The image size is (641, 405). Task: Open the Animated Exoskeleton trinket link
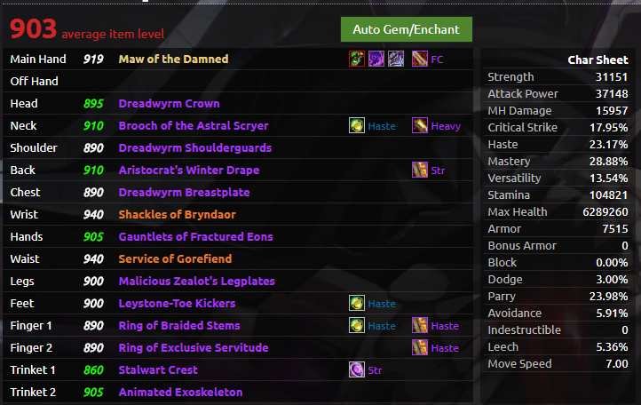click(x=180, y=392)
